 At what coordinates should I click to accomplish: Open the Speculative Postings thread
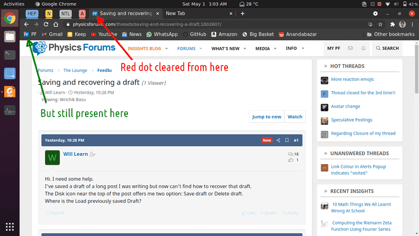tap(351, 120)
